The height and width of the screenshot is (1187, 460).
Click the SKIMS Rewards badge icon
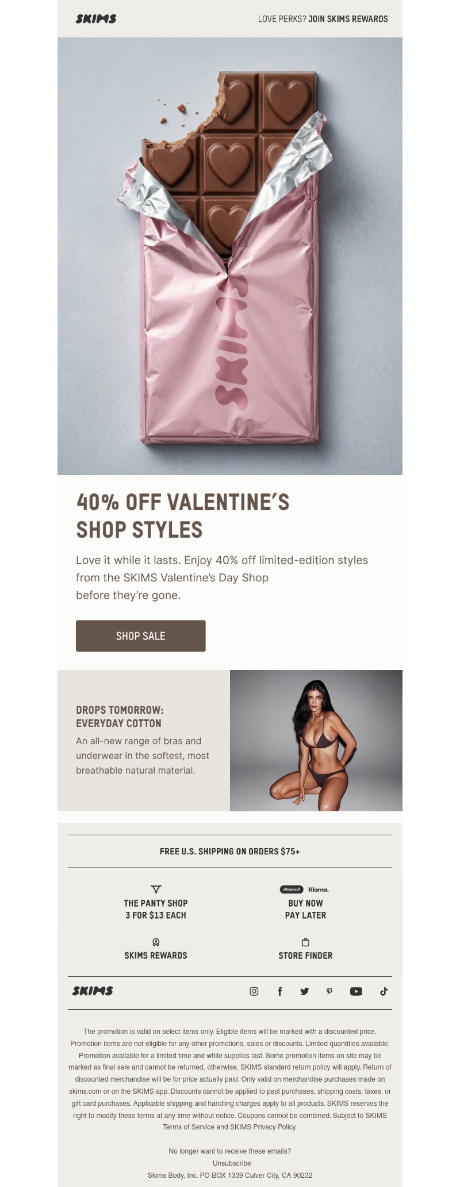pyautogui.click(x=156, y=942)
